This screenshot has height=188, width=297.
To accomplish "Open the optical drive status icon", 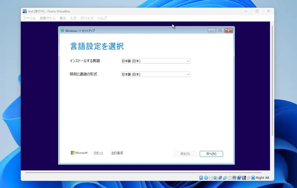I will tap(206, 178).
